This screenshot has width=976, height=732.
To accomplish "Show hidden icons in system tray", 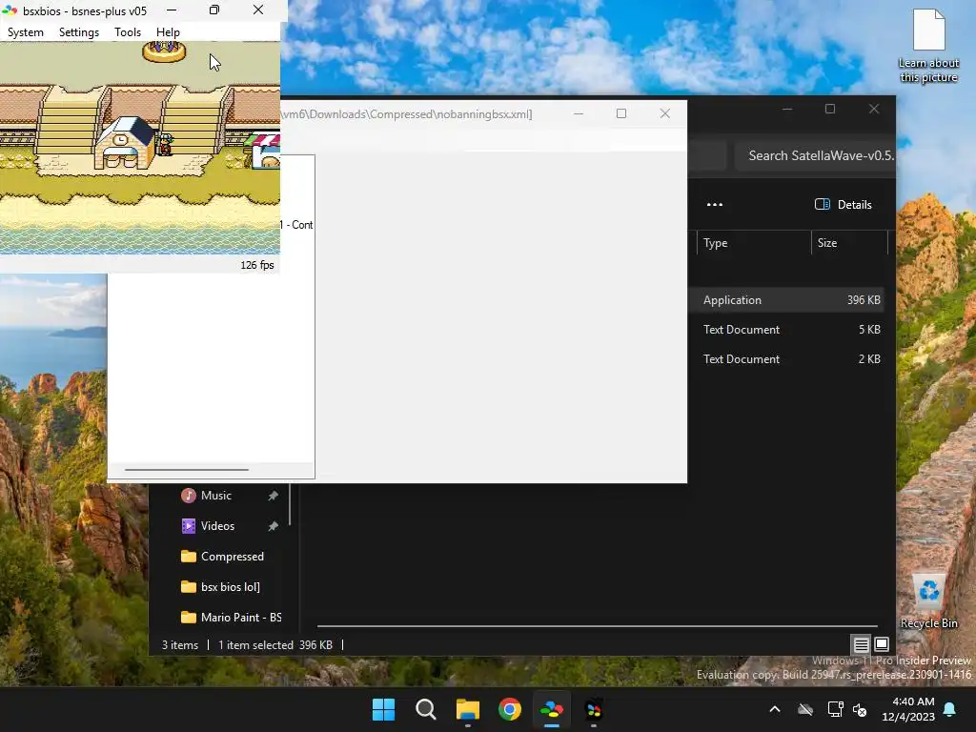I will [x=775, y=709].
